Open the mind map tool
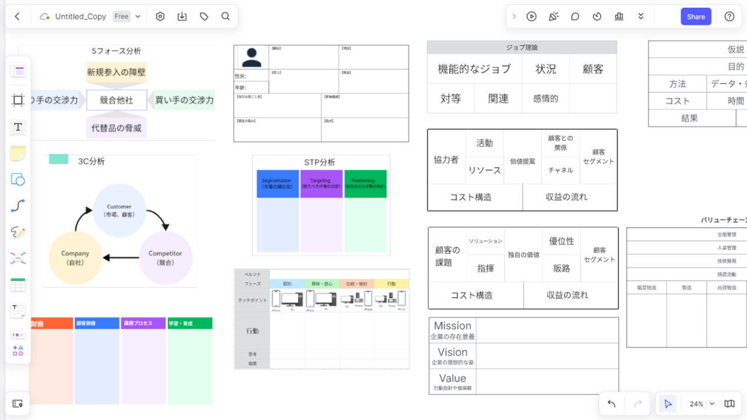 point(18,258)
